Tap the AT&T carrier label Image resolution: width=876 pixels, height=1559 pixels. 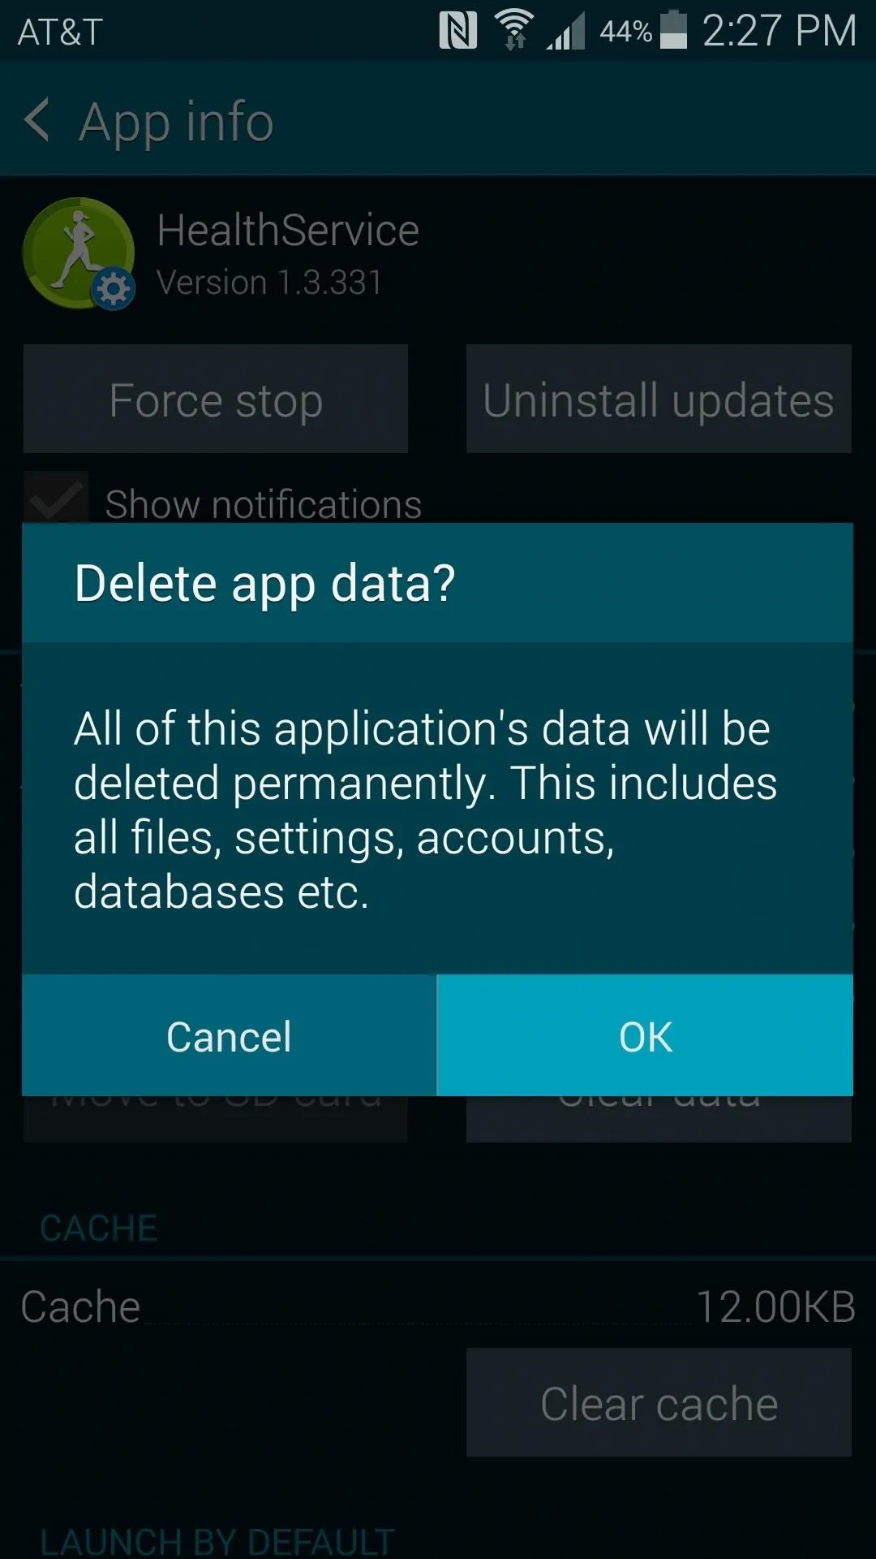[x=60, y=32]
